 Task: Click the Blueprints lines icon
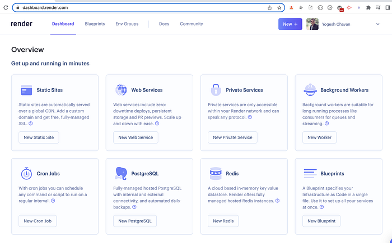click(x=310, y=173)
